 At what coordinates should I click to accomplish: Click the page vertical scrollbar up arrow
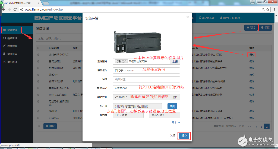[276, 15]
